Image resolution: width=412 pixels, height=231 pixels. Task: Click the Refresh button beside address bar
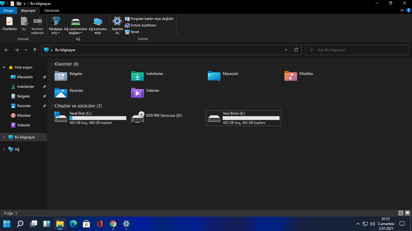click(x=296, y=50)
